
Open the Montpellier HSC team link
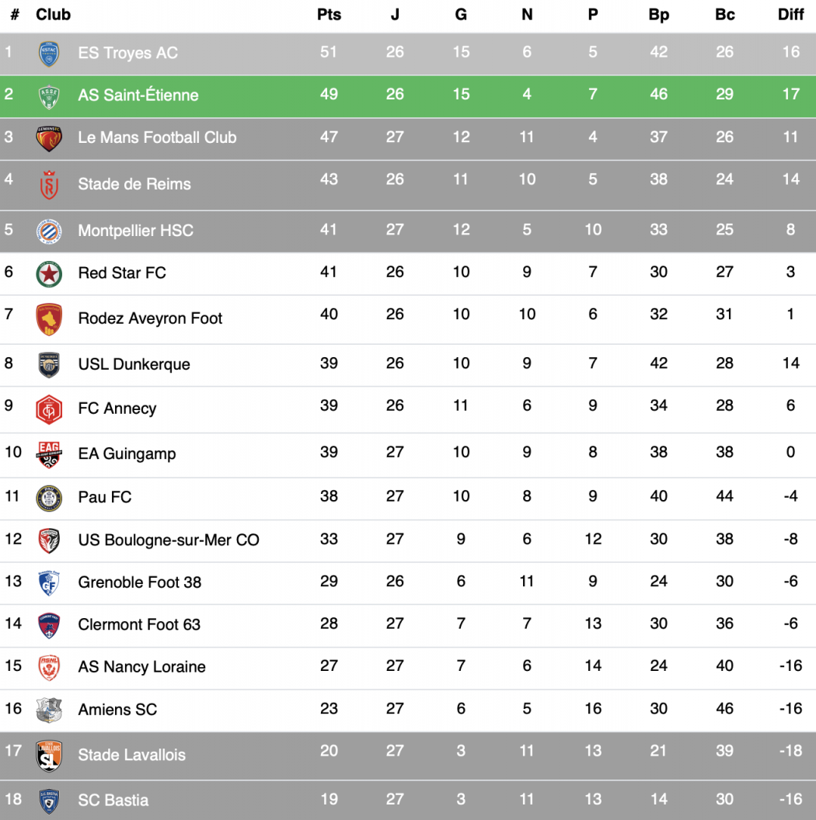pos(135,231)
